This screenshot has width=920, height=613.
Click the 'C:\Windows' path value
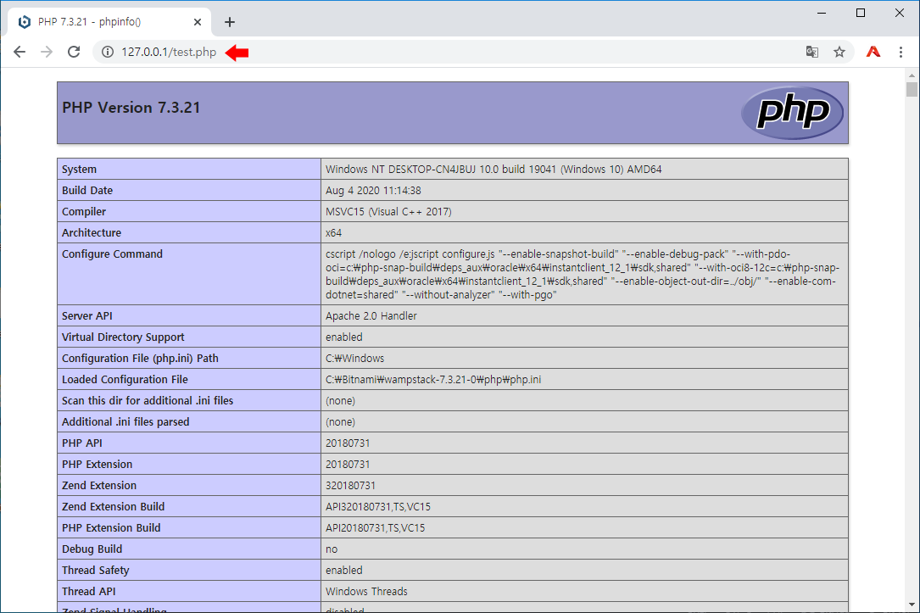pyautogui.click(x=355, y=359)
